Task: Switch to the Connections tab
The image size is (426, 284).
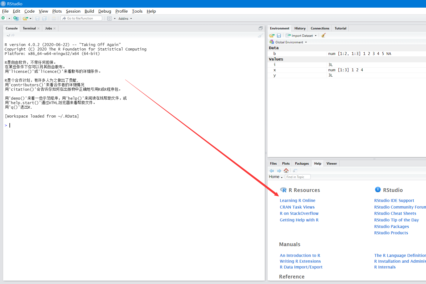Action: click(320, 28)
